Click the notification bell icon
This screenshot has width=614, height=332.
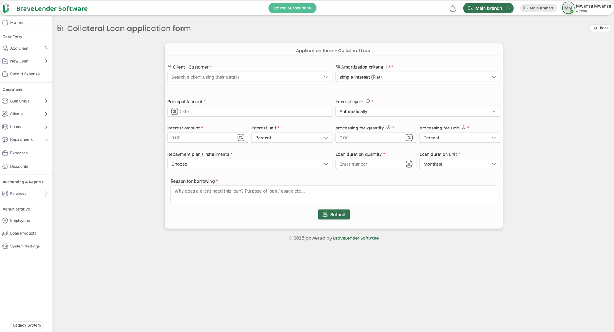(453, 8)
